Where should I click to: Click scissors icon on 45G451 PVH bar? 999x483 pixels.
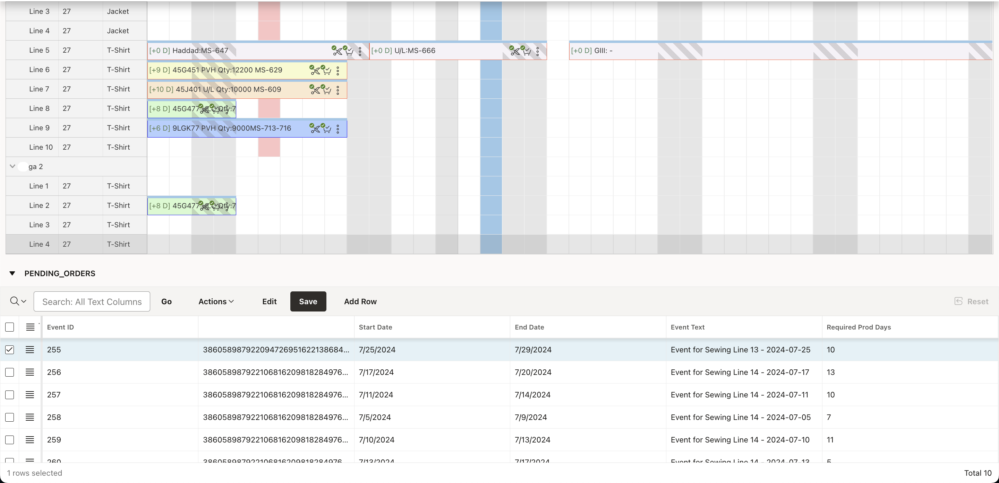coord(315,70)
